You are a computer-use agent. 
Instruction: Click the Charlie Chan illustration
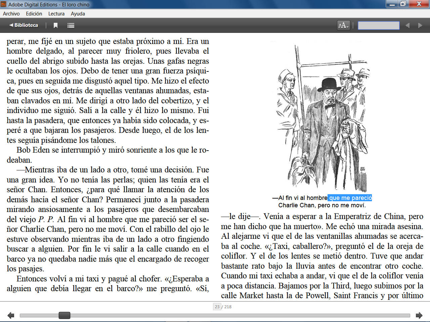(x=322, y=118)
